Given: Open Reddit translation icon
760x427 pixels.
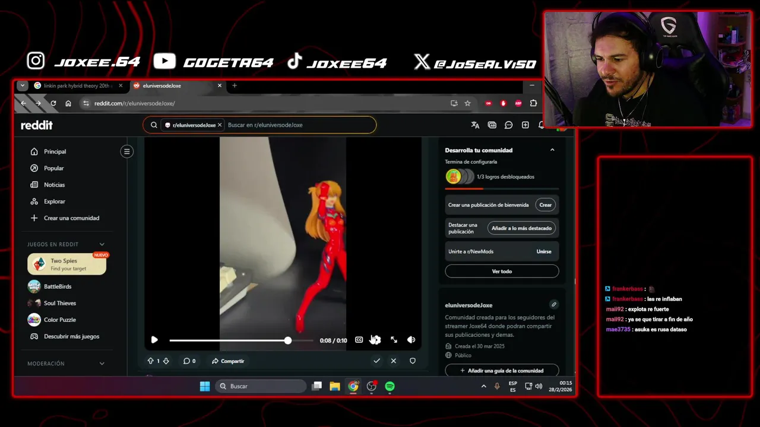Looking at the screenshot, I should [x=475, y=125].
